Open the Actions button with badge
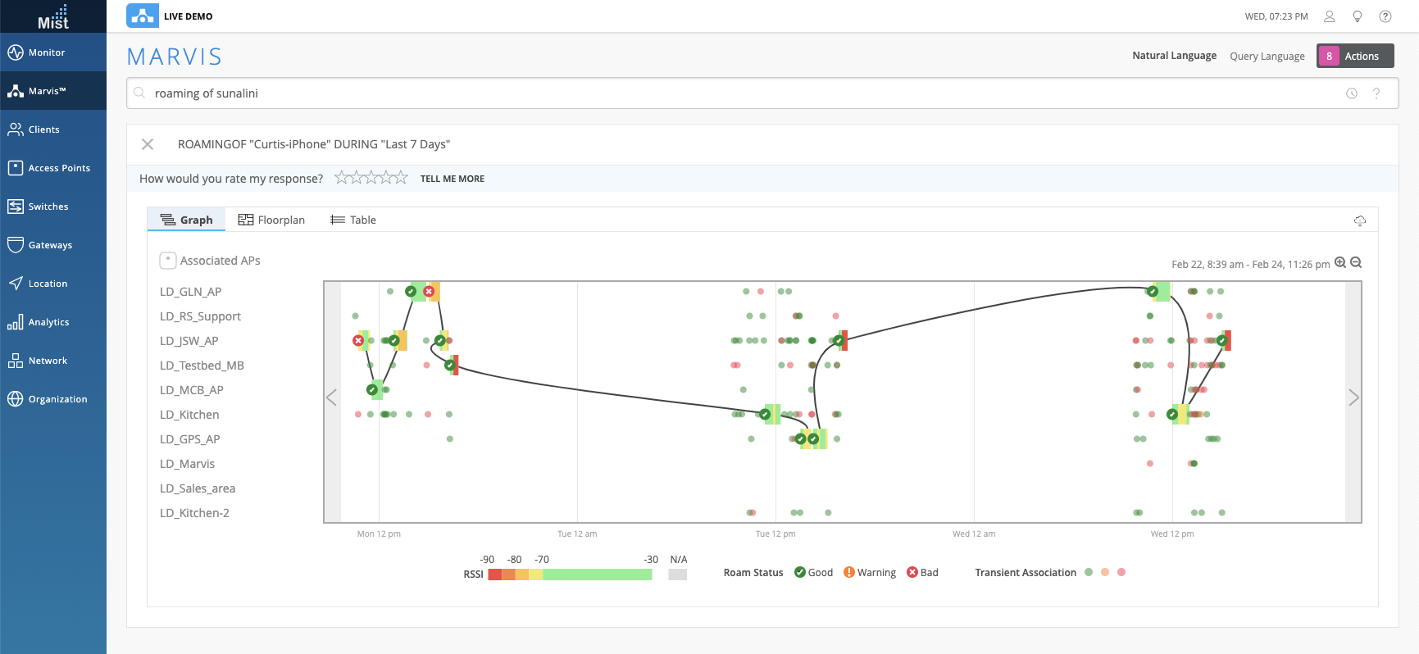1419x654 pixels. (1355, 56)
